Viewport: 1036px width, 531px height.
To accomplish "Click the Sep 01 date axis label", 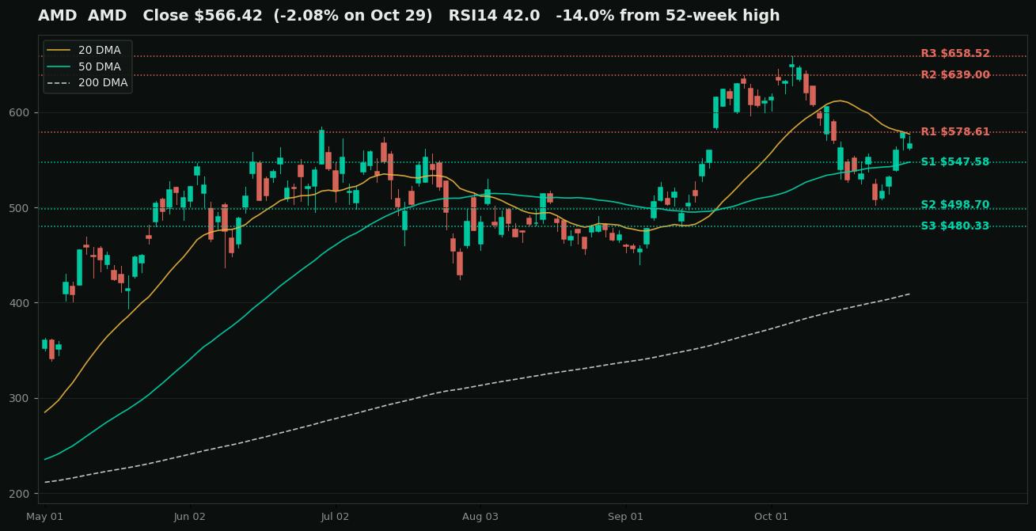I will (625, 517).
